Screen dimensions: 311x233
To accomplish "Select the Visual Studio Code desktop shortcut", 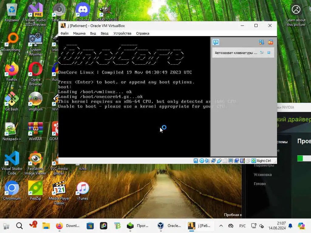I will pyautogui.click(x=12, y=163).
